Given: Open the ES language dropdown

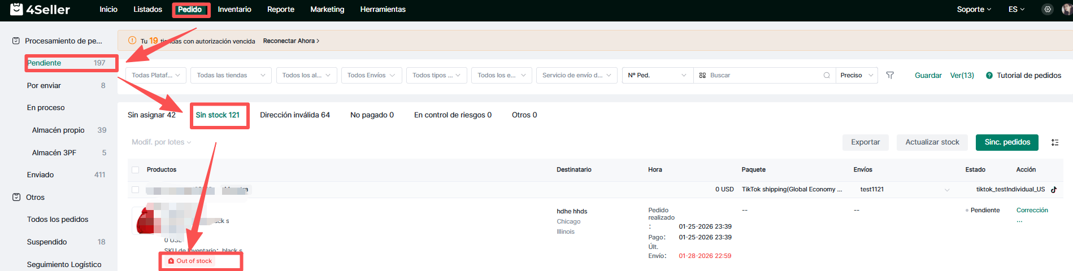Looking at the screenshot, I should (x=1016, y=10).
